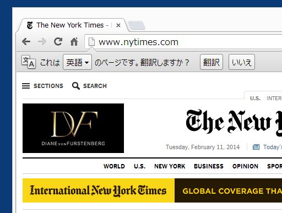
Task: Click the page info icon in address bar
Action: point(91,42)
